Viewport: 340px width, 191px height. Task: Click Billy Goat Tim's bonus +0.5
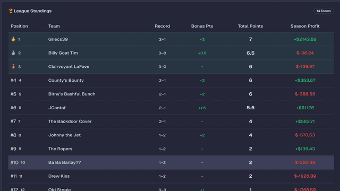(x=202, y=53)
